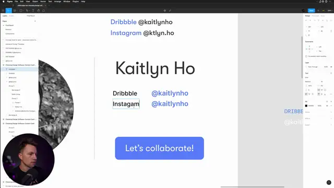Viewport: 334px width, 188px height.
Task: Open the Pass through blend mode dropdown
Action: (x=313, y=67)
